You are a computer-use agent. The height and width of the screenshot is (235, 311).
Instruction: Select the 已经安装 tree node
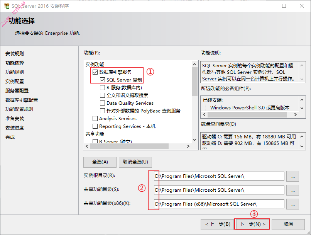click(213, 100)
